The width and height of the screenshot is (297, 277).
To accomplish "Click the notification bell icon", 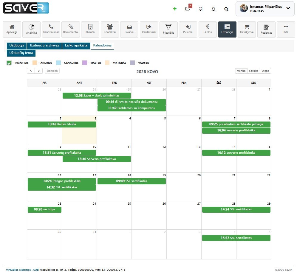I will coord(213,9).
